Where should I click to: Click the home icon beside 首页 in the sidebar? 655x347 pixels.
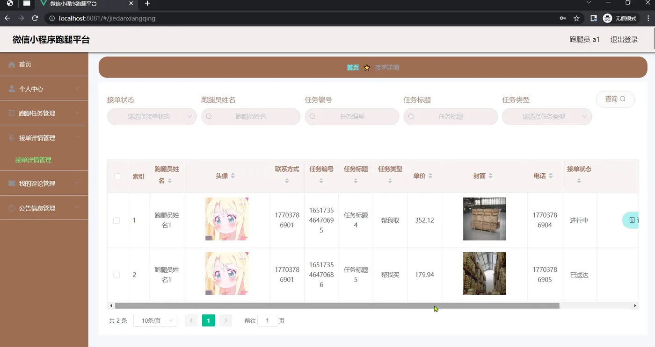[x=12, y=64]
